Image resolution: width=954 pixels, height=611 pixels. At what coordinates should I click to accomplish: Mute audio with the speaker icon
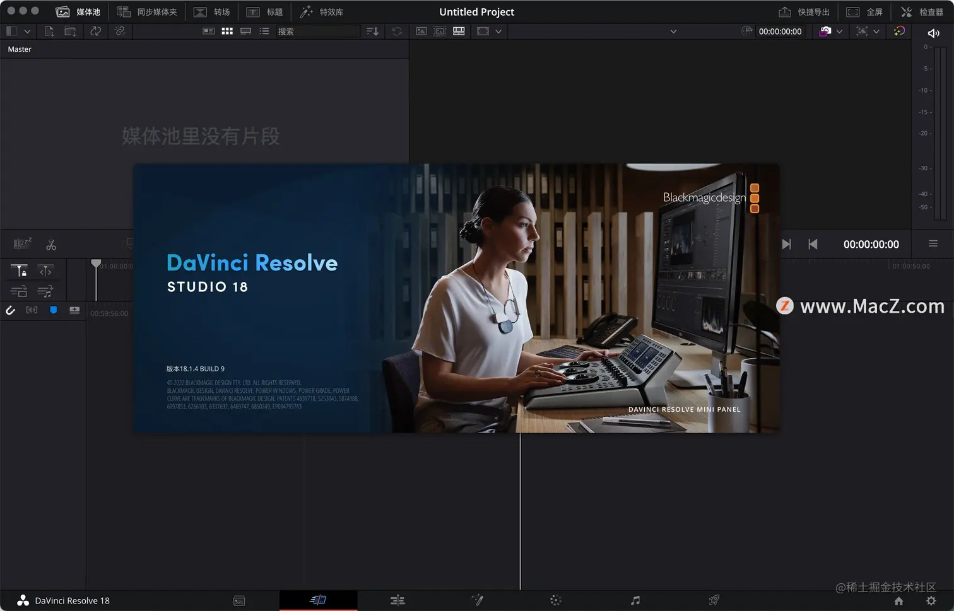pos(934,33)
